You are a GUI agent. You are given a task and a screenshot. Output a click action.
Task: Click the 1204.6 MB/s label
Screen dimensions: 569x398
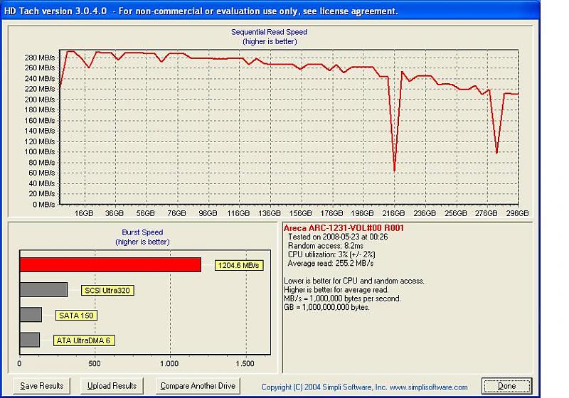click(x=239, y=265)
